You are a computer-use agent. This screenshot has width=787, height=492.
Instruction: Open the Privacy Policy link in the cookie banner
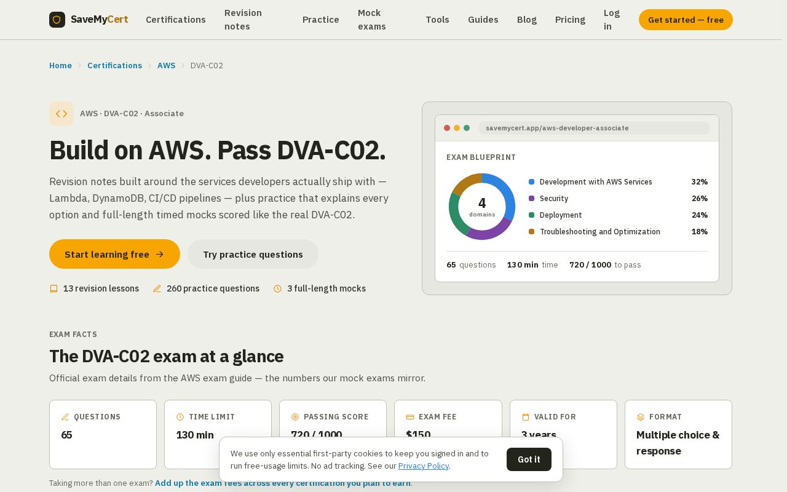(424, 466)
